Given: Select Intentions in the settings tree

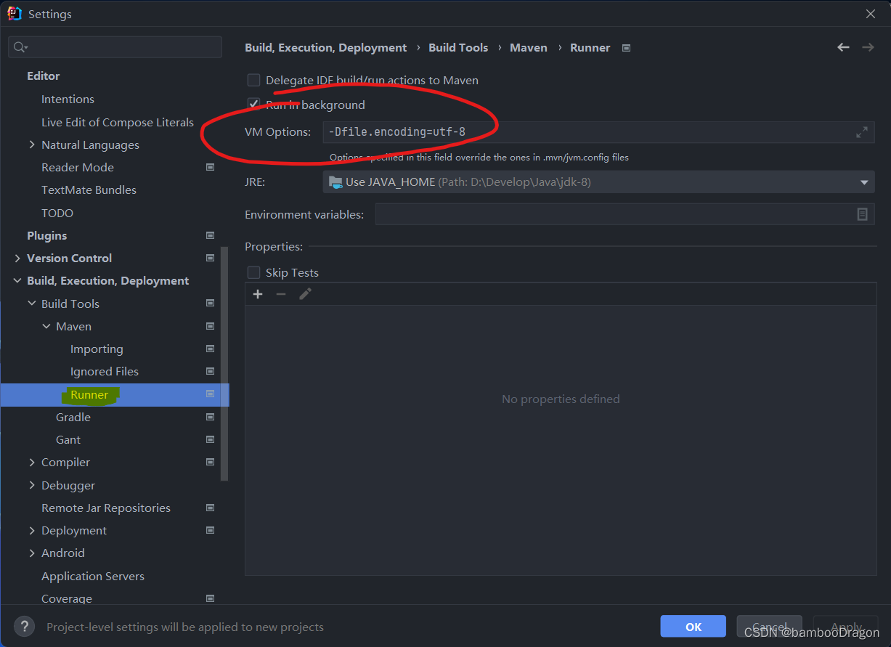Looking at the screenshot, I should tap(68, 99).
